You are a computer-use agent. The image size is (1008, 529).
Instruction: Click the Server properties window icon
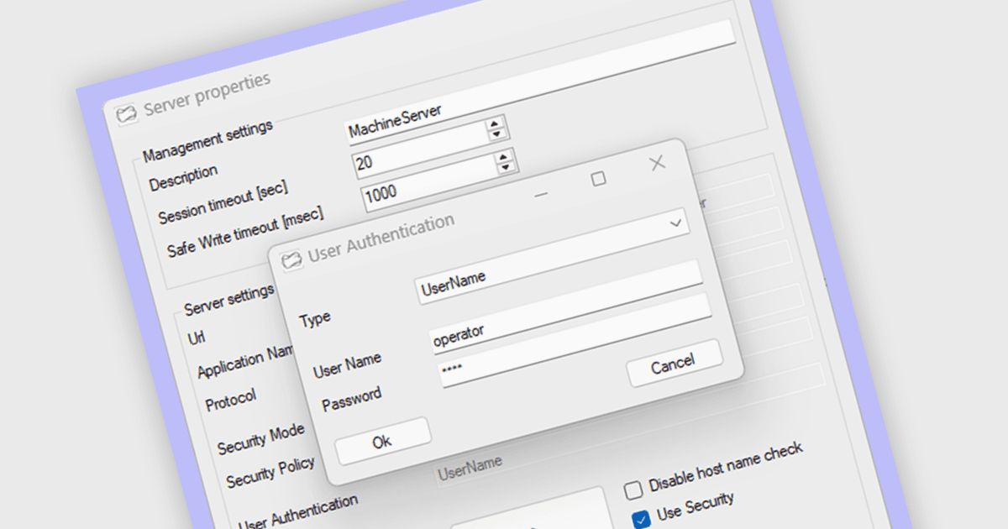coord(126,114)
